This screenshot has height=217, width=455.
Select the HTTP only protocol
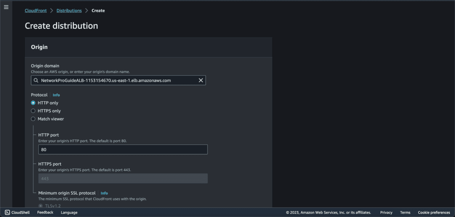(x=33, y=103)
